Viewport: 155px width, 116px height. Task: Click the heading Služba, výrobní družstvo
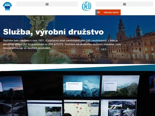(53, 32)
